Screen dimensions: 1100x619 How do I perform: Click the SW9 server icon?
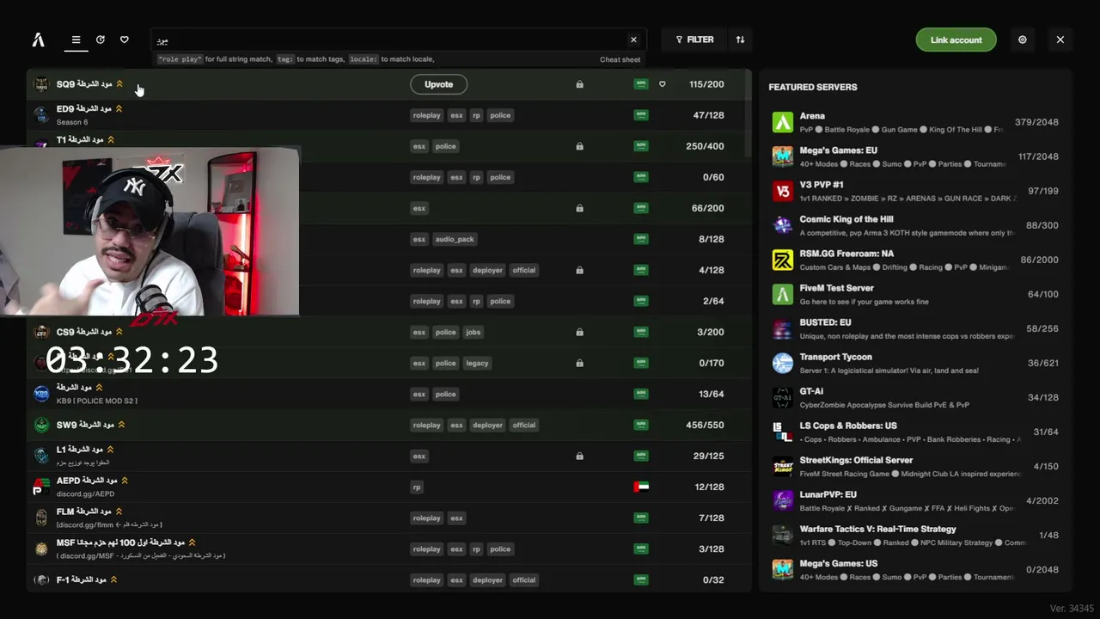pos(41,425)
